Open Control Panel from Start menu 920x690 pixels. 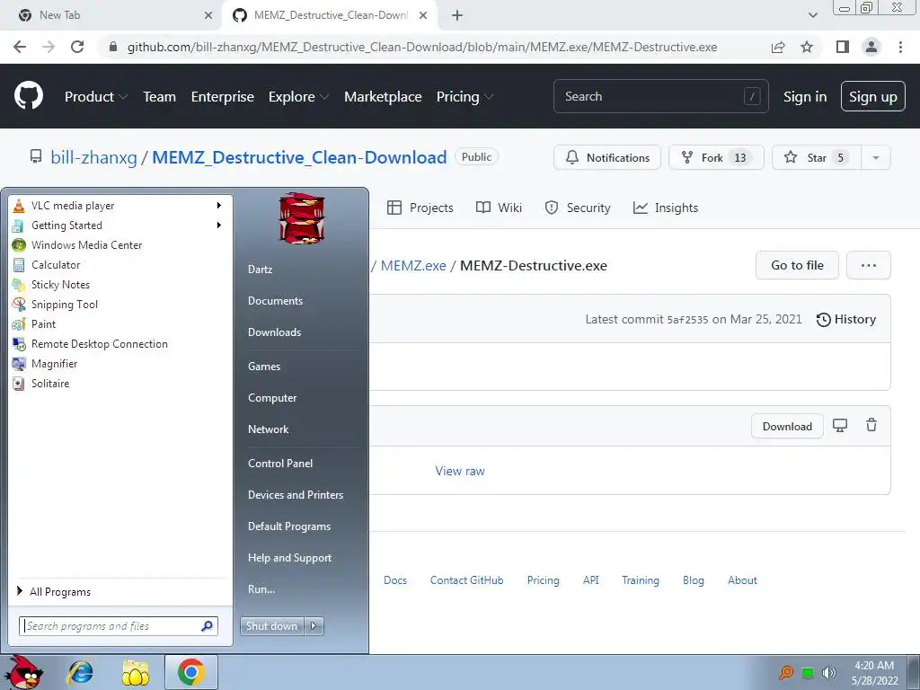[280, 463]
